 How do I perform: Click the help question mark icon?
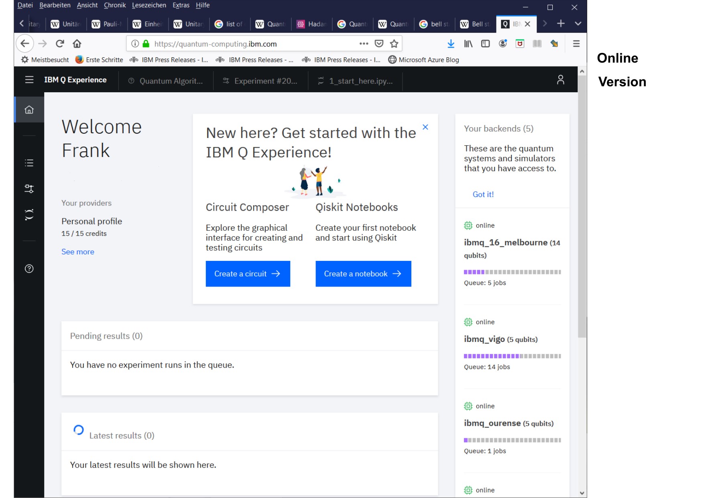(x=29, y=269)
